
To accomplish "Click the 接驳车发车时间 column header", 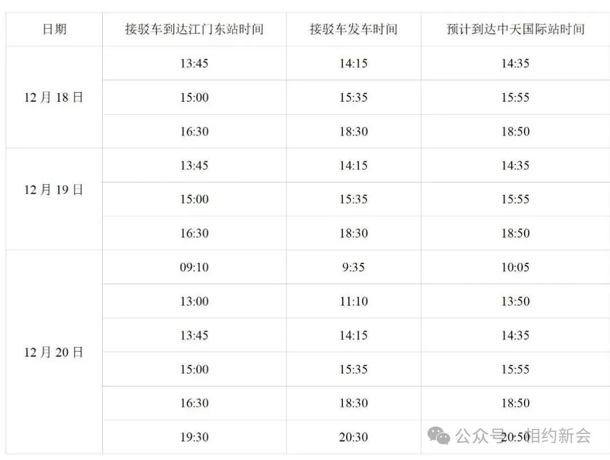I will (354, 29).
